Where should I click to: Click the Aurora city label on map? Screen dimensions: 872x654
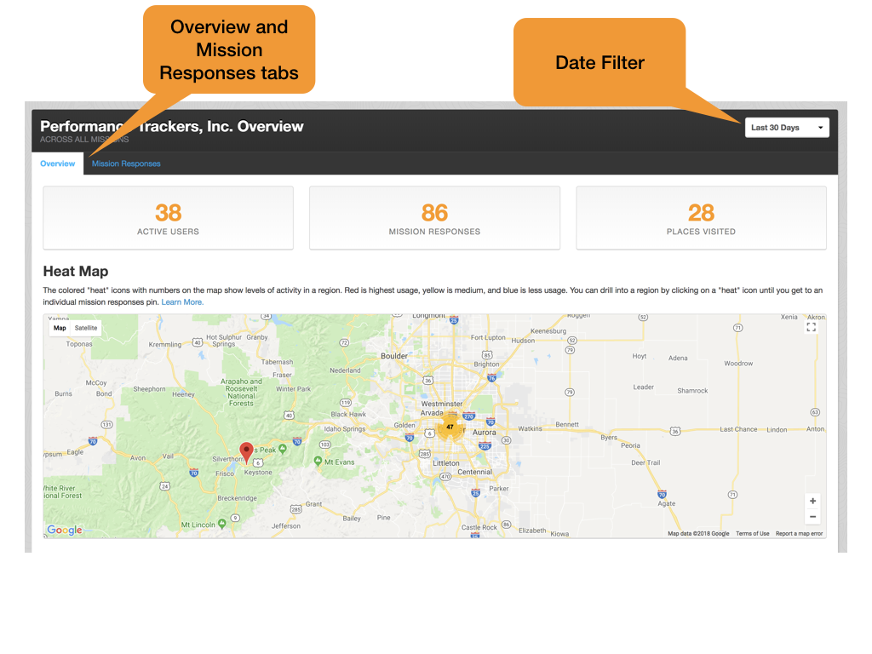point(484,433)
